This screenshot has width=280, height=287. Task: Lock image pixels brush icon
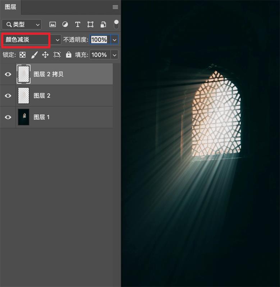point(34,55)
